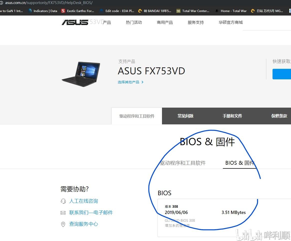Click the chevron next to 选择其他产品
291x241 pixels.
pos(142,82)
